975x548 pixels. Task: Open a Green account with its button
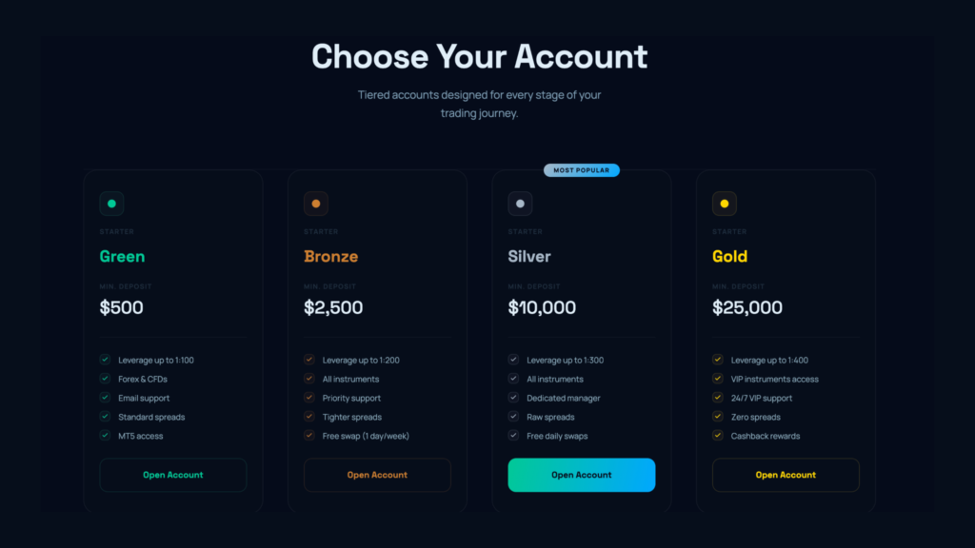(173, 475)
